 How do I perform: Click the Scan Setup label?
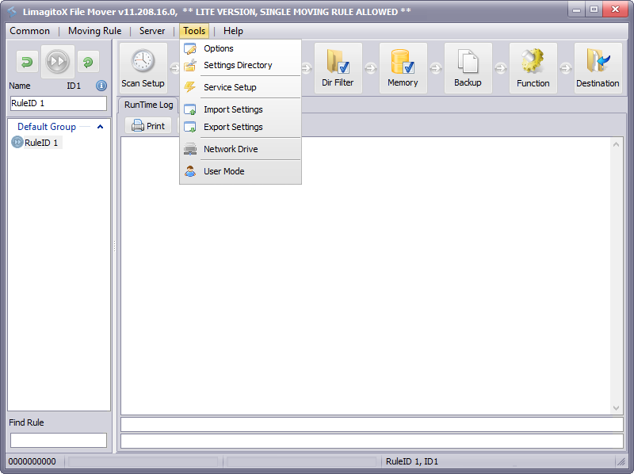tap(143, 83)
